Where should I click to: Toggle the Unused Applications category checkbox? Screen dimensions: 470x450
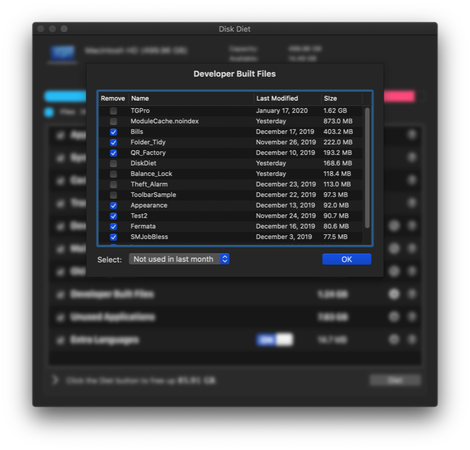[x=61, y=317]
